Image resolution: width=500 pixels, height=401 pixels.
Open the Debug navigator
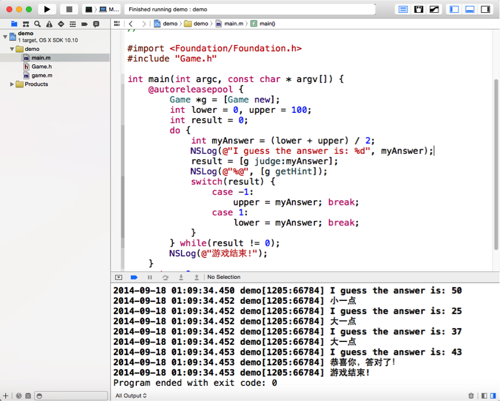(73, 24)
